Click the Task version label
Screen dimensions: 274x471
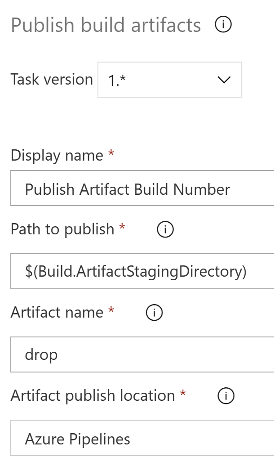(52, 79)
